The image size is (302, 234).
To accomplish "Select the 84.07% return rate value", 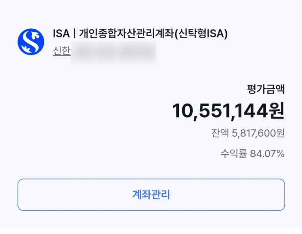I will coord(267,154).
